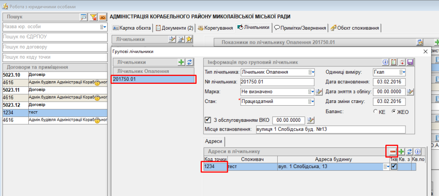
Task: Click the search magnifier icon in the Пошук panel
Action: [84, 17]
